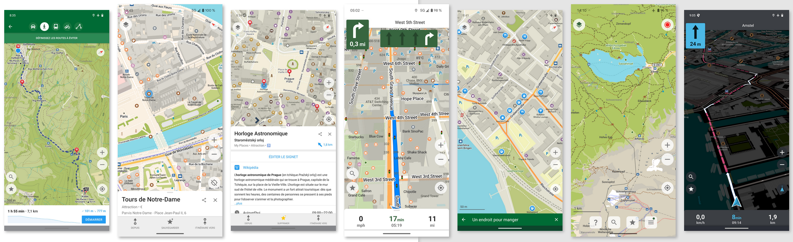The width and height of the screenshot is (793, 242).
Task: Tap the SAUVEGARDER bookmark tab
Action: 170,224
